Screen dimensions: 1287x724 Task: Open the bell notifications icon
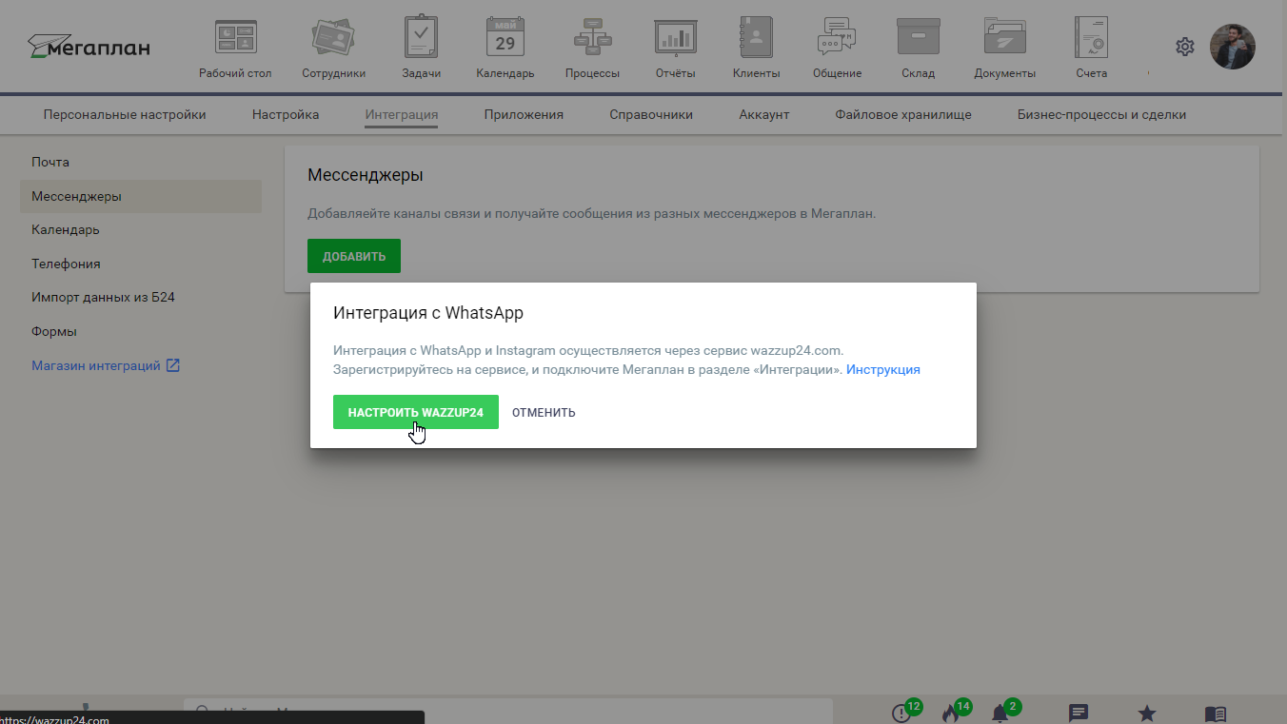coord(1000,713)
